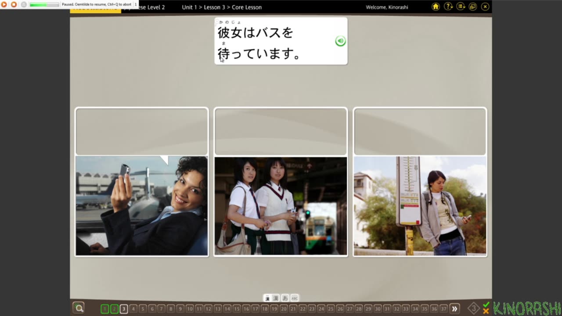Image resolution: width=562 pixels, height=316 pixels.
Task: Jump to screen 7
Action: pos(162,309)
